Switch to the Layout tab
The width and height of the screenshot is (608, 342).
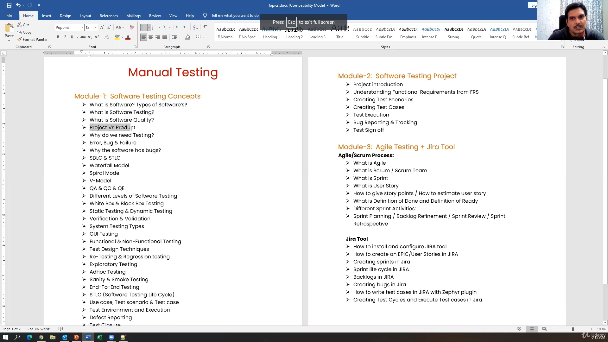click(x=85, y=16)
